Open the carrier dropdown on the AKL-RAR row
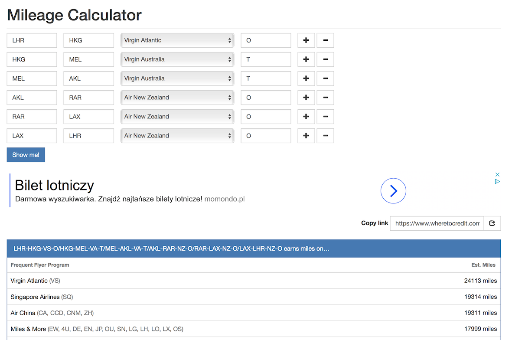 coord(177,97)
